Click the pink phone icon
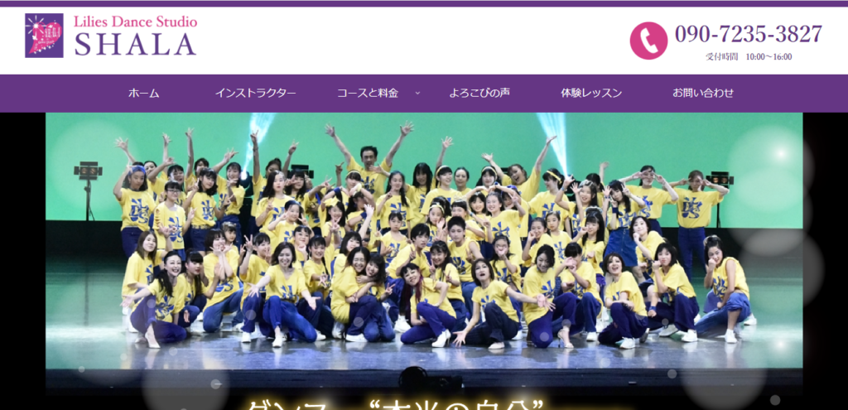This screenshot has height=410, width=848. tap(648, 41)
